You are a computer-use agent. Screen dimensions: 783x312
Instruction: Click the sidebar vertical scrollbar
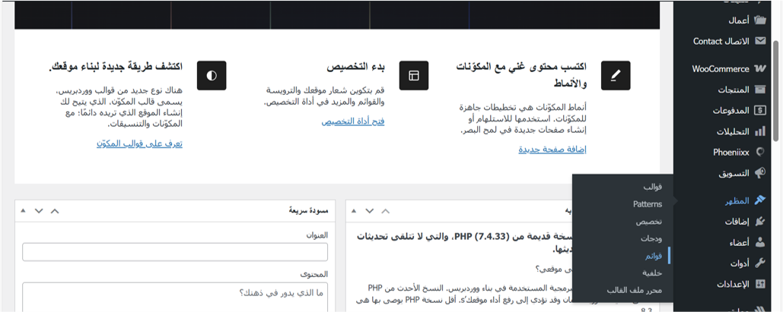click(777, 91)
